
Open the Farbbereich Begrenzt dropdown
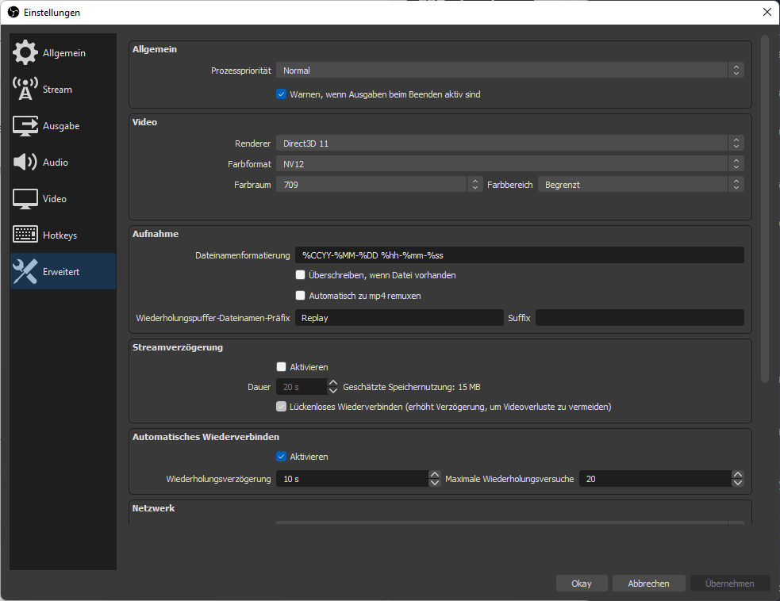[x=640, y=185]
